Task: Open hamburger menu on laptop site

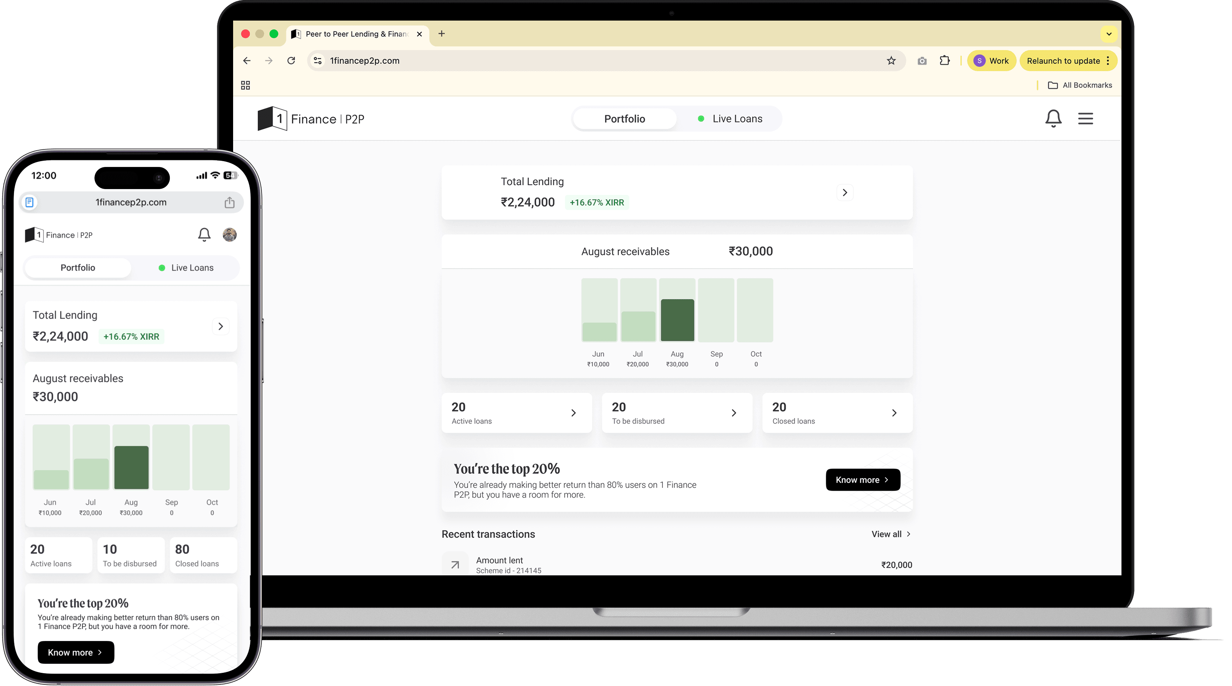Action: (1085, 118)
